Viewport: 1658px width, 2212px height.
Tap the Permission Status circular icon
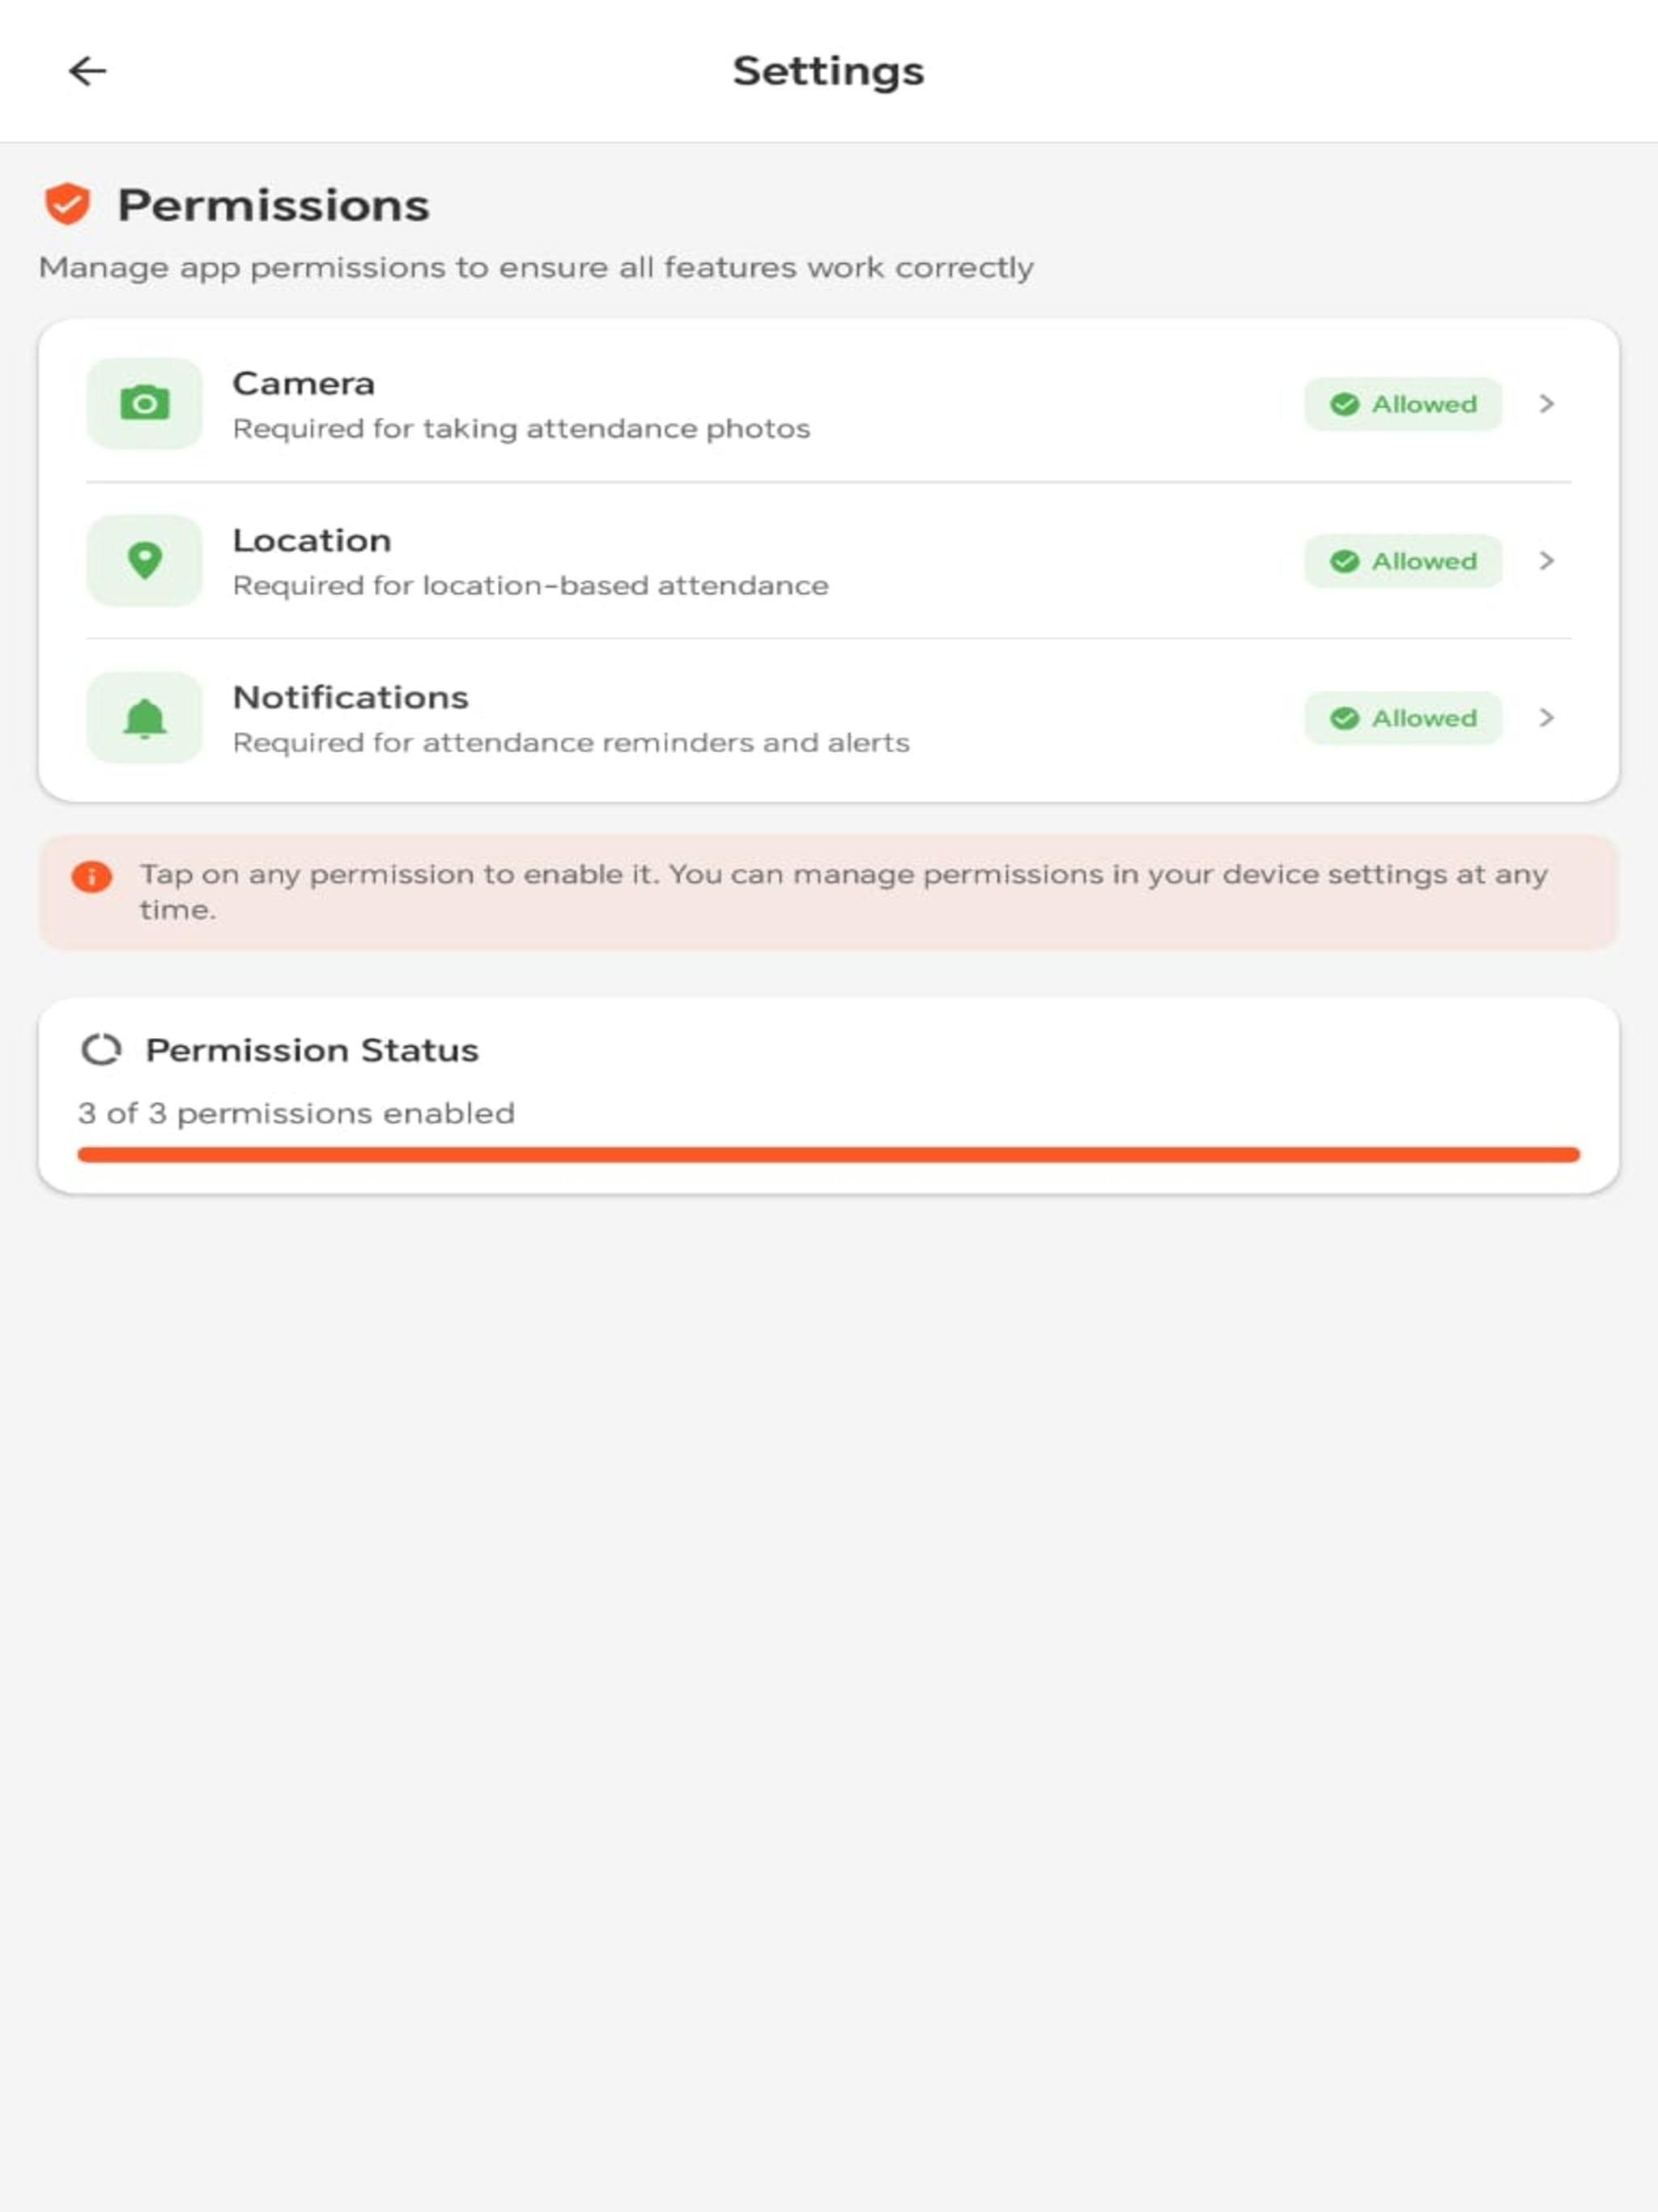pos(101,1050)
